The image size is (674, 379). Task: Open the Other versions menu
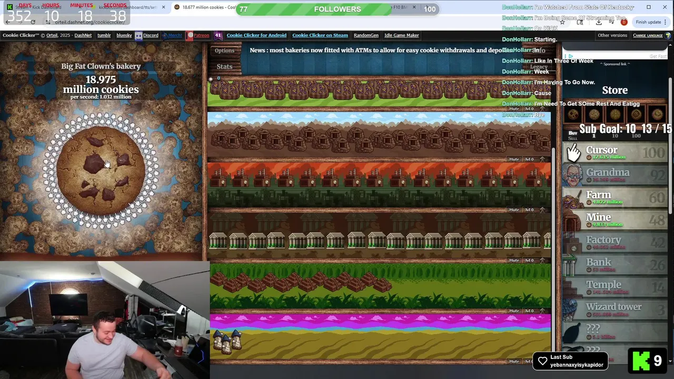click(612, 35)
